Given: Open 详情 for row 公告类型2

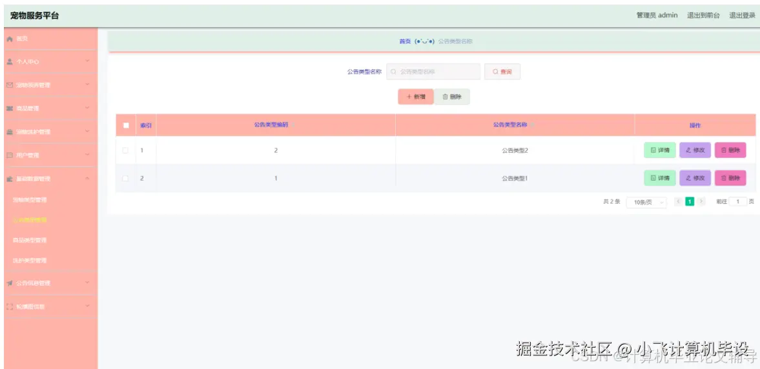Looking at the screenshot, I should (x=660, y=150).
